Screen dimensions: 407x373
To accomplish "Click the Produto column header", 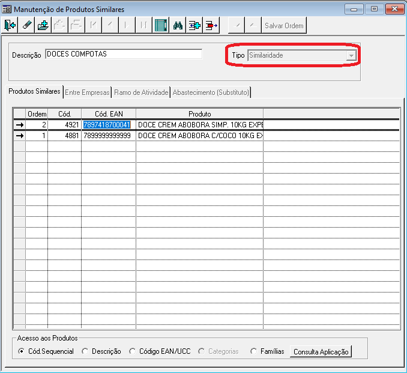I will [200, 114].
